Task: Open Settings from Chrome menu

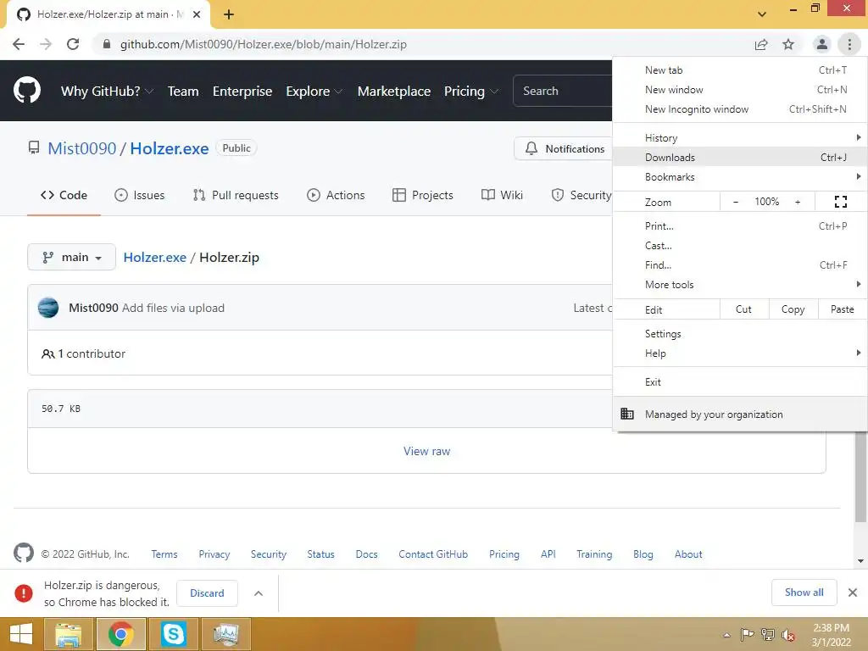Action: point(739,334)
